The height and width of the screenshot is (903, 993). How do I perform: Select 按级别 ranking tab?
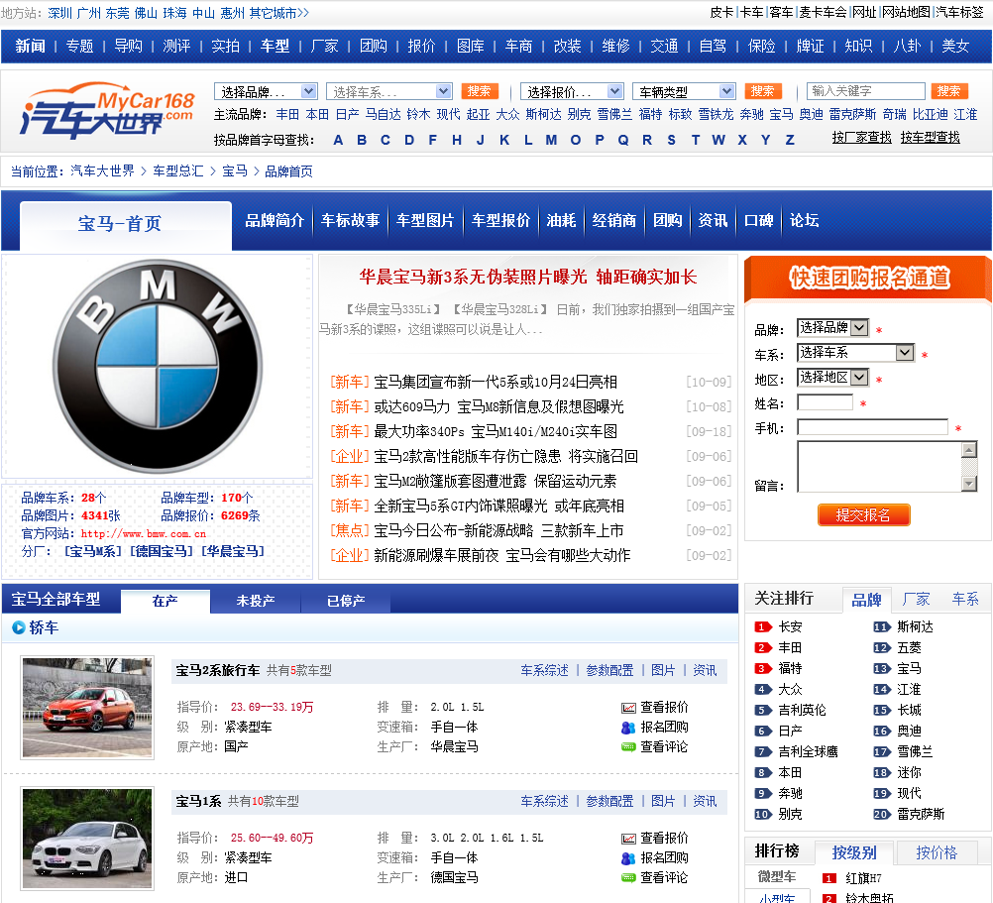click(854, 853)
